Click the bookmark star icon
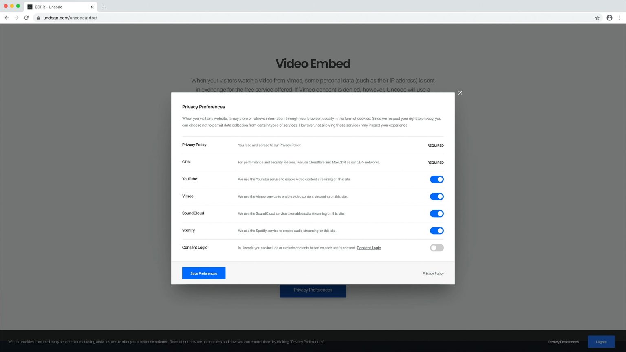The width and height of the screenshot is (626, 352). pyautogui.click(x=597, y=18)
